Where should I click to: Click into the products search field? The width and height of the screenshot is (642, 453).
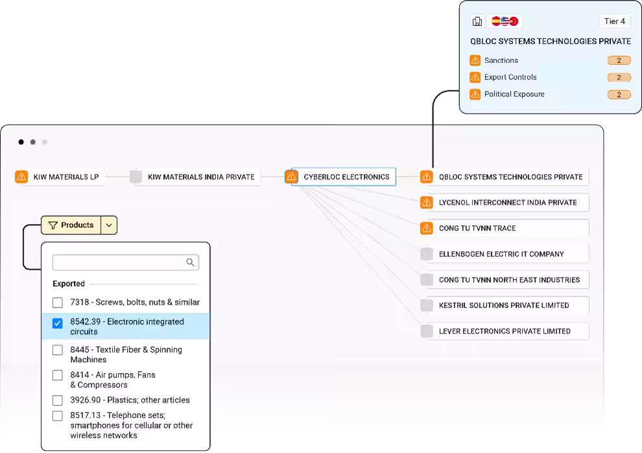(118, 262)
